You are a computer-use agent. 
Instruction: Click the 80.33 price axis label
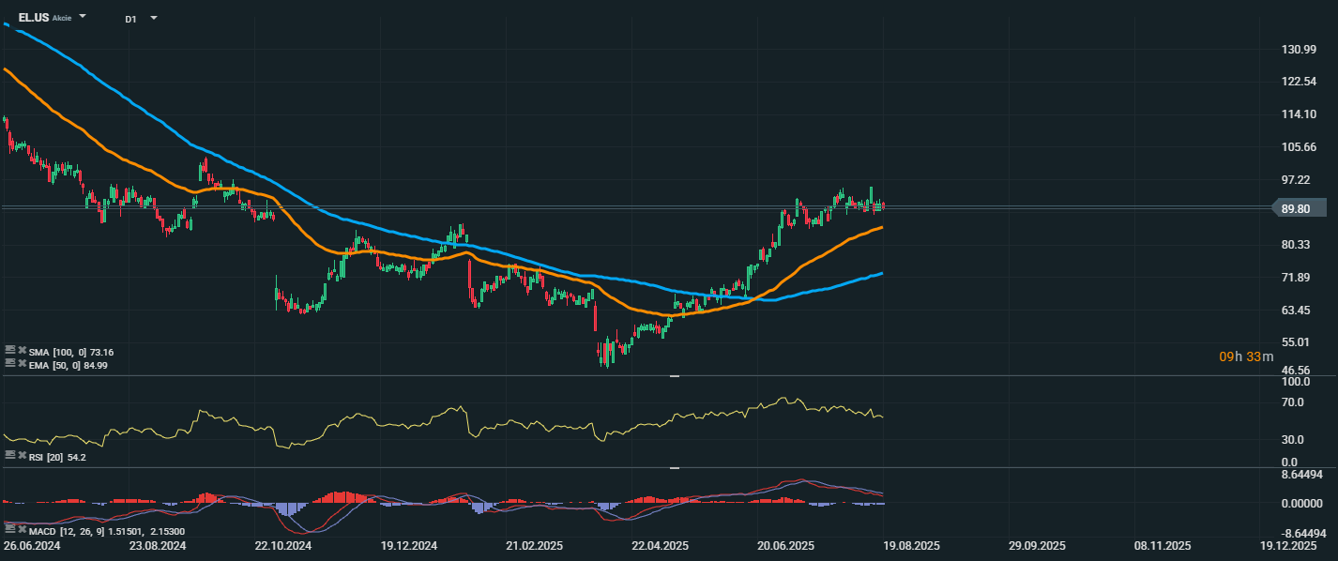[1297, 245]
